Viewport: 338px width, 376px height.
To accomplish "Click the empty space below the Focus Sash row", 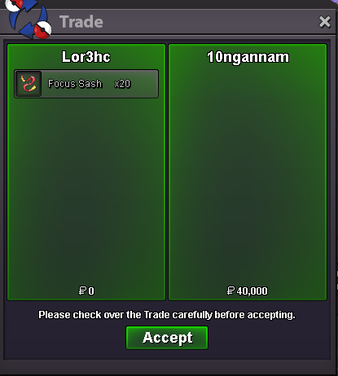I will pyautogui.click(x=86, y=190).
